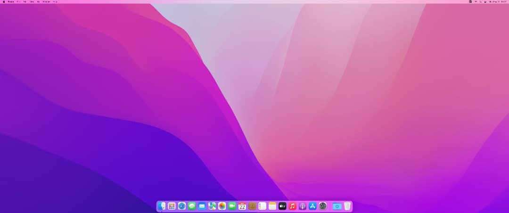Open the Safari browser
Viewport: 509px width, 213px height.
(x=182, y=206)
